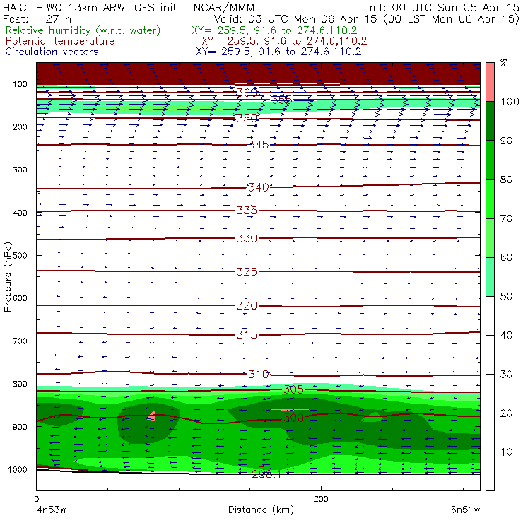This screenshot has height=523, width=523.
Task: Click the 360 potential temperature contour label
Action: coord(247,93)
